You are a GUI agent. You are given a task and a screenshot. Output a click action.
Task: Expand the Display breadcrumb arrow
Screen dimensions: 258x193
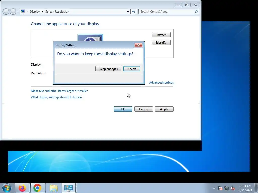coord(42,12)
